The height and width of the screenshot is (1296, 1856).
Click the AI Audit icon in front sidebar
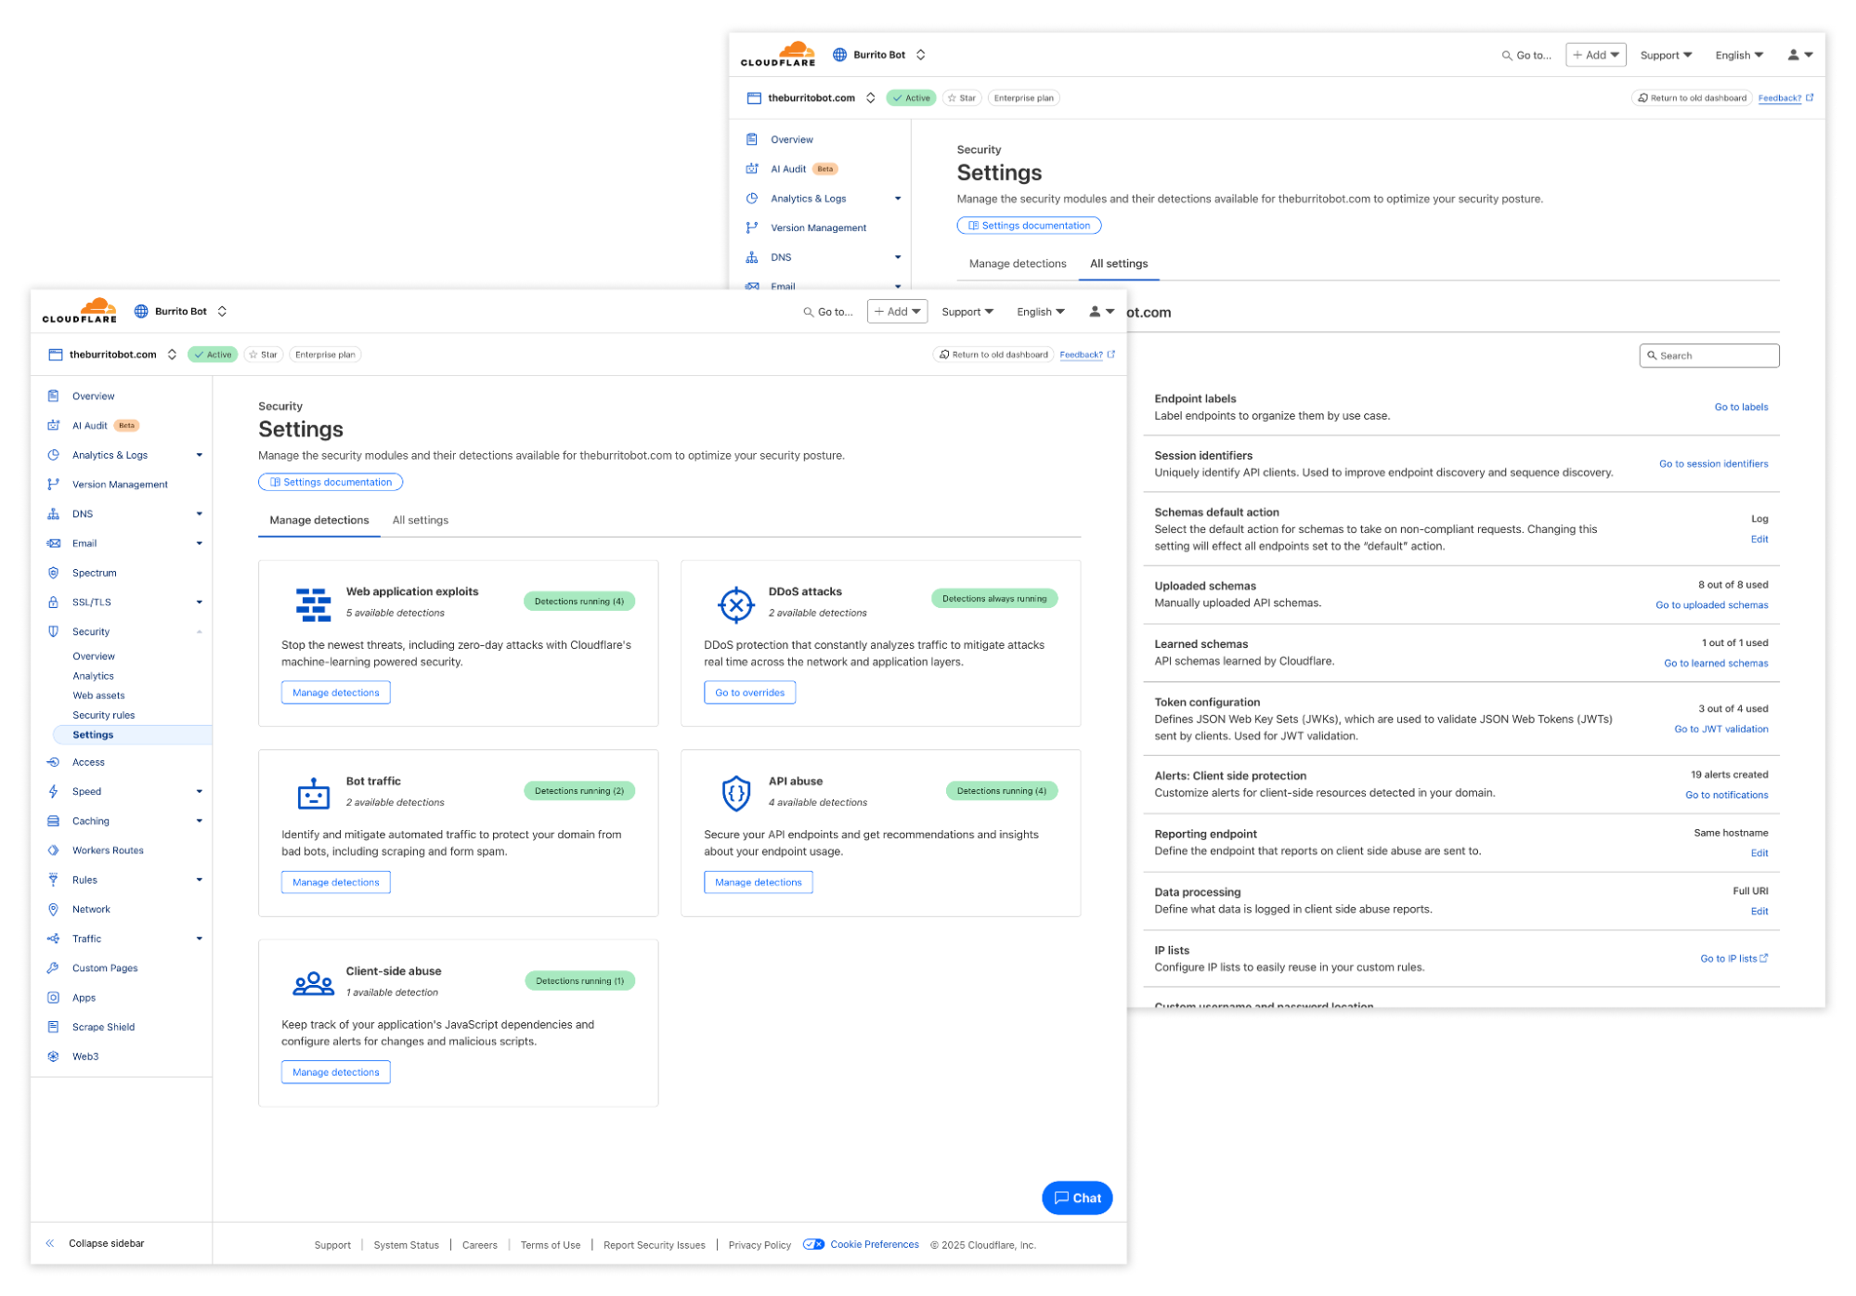(x=53, y=426)
